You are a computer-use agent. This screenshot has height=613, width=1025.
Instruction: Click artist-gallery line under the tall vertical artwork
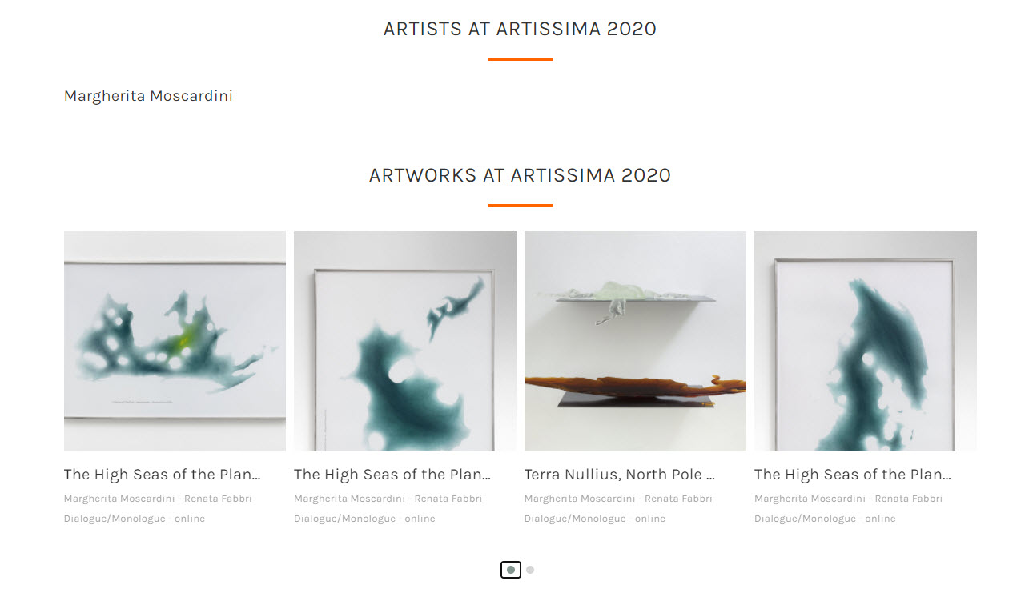[848, 499]
